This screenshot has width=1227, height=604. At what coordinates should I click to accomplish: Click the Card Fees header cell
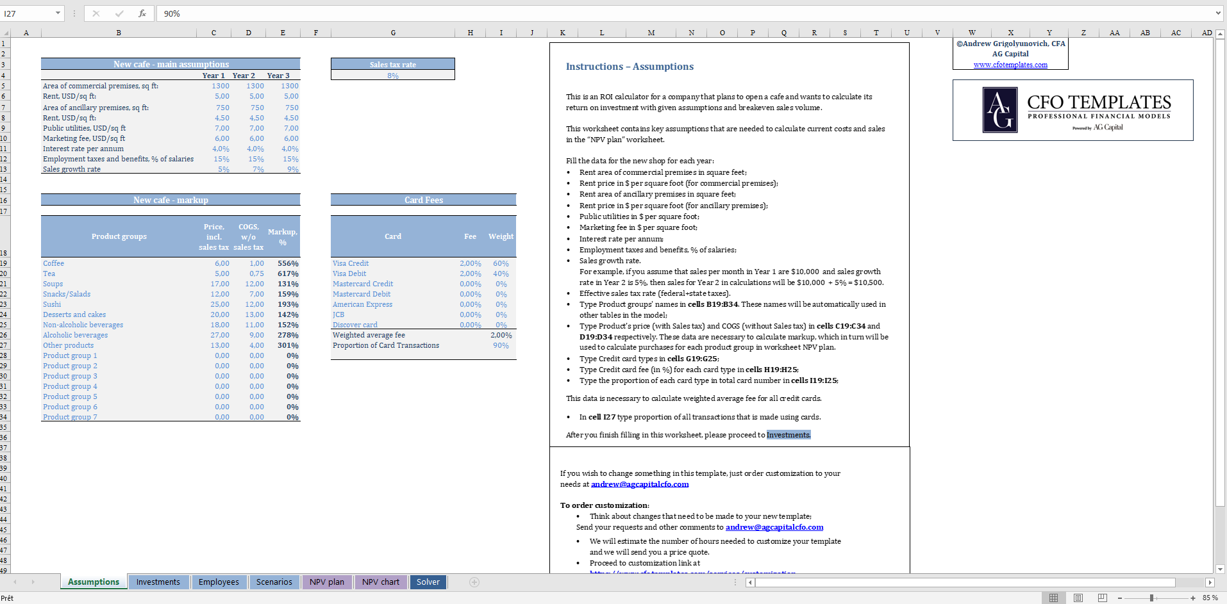point(424,200)
